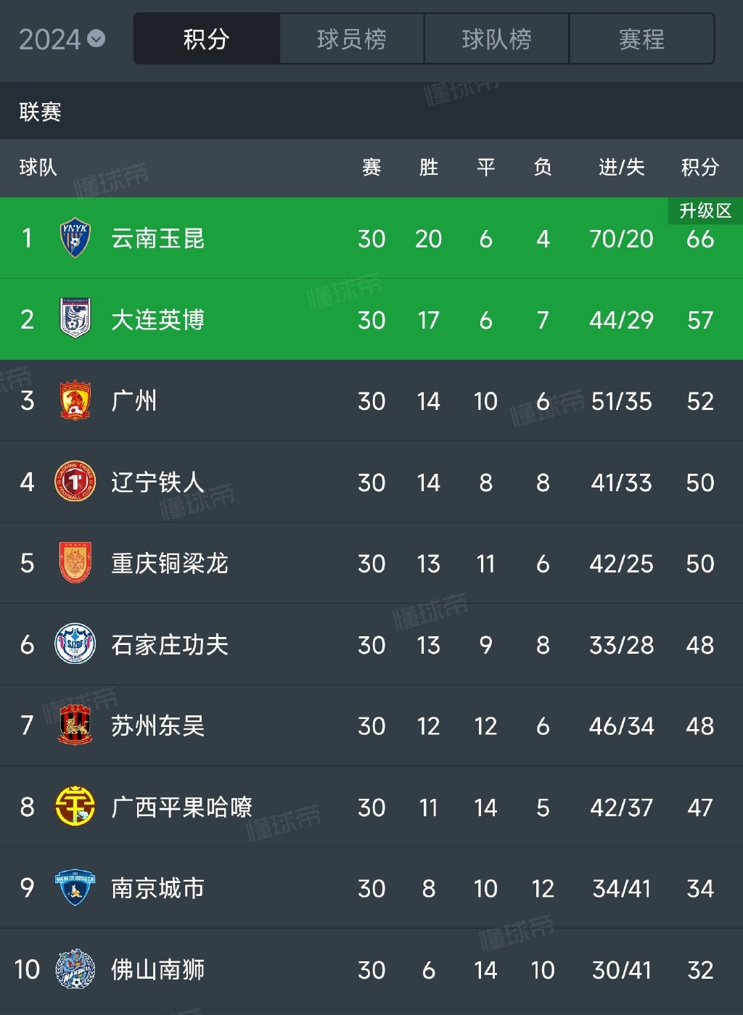
Task: Click the 升级区 promotion zone label
Action: click(x=705, y=211)
